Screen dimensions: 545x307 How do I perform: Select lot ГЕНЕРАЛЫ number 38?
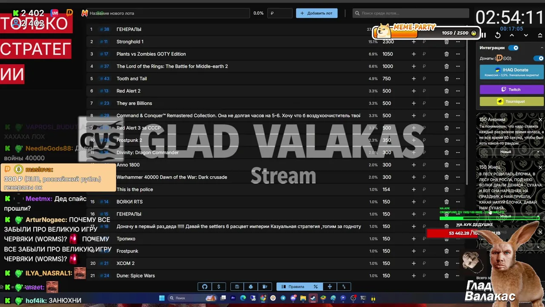click(129, 29)
